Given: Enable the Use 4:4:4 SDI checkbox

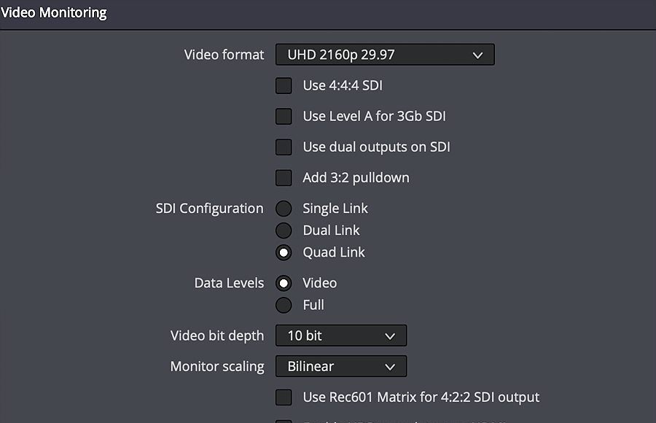Looking at the screenshot, I should point(284,85).
